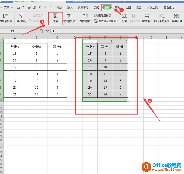The height and width of the screenshot is (174, 184).
Task: Select column J header
Action: click(166, 38)
